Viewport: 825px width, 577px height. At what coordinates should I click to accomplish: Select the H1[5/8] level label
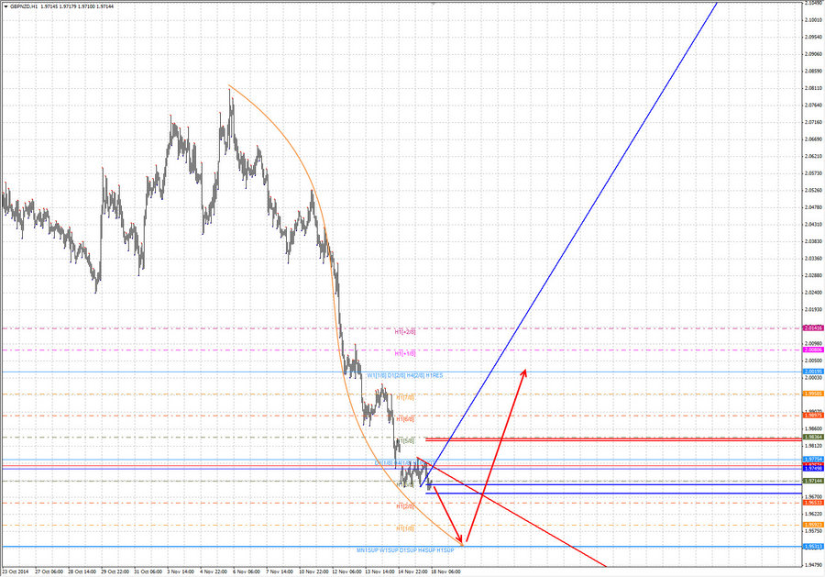[405, 440]
